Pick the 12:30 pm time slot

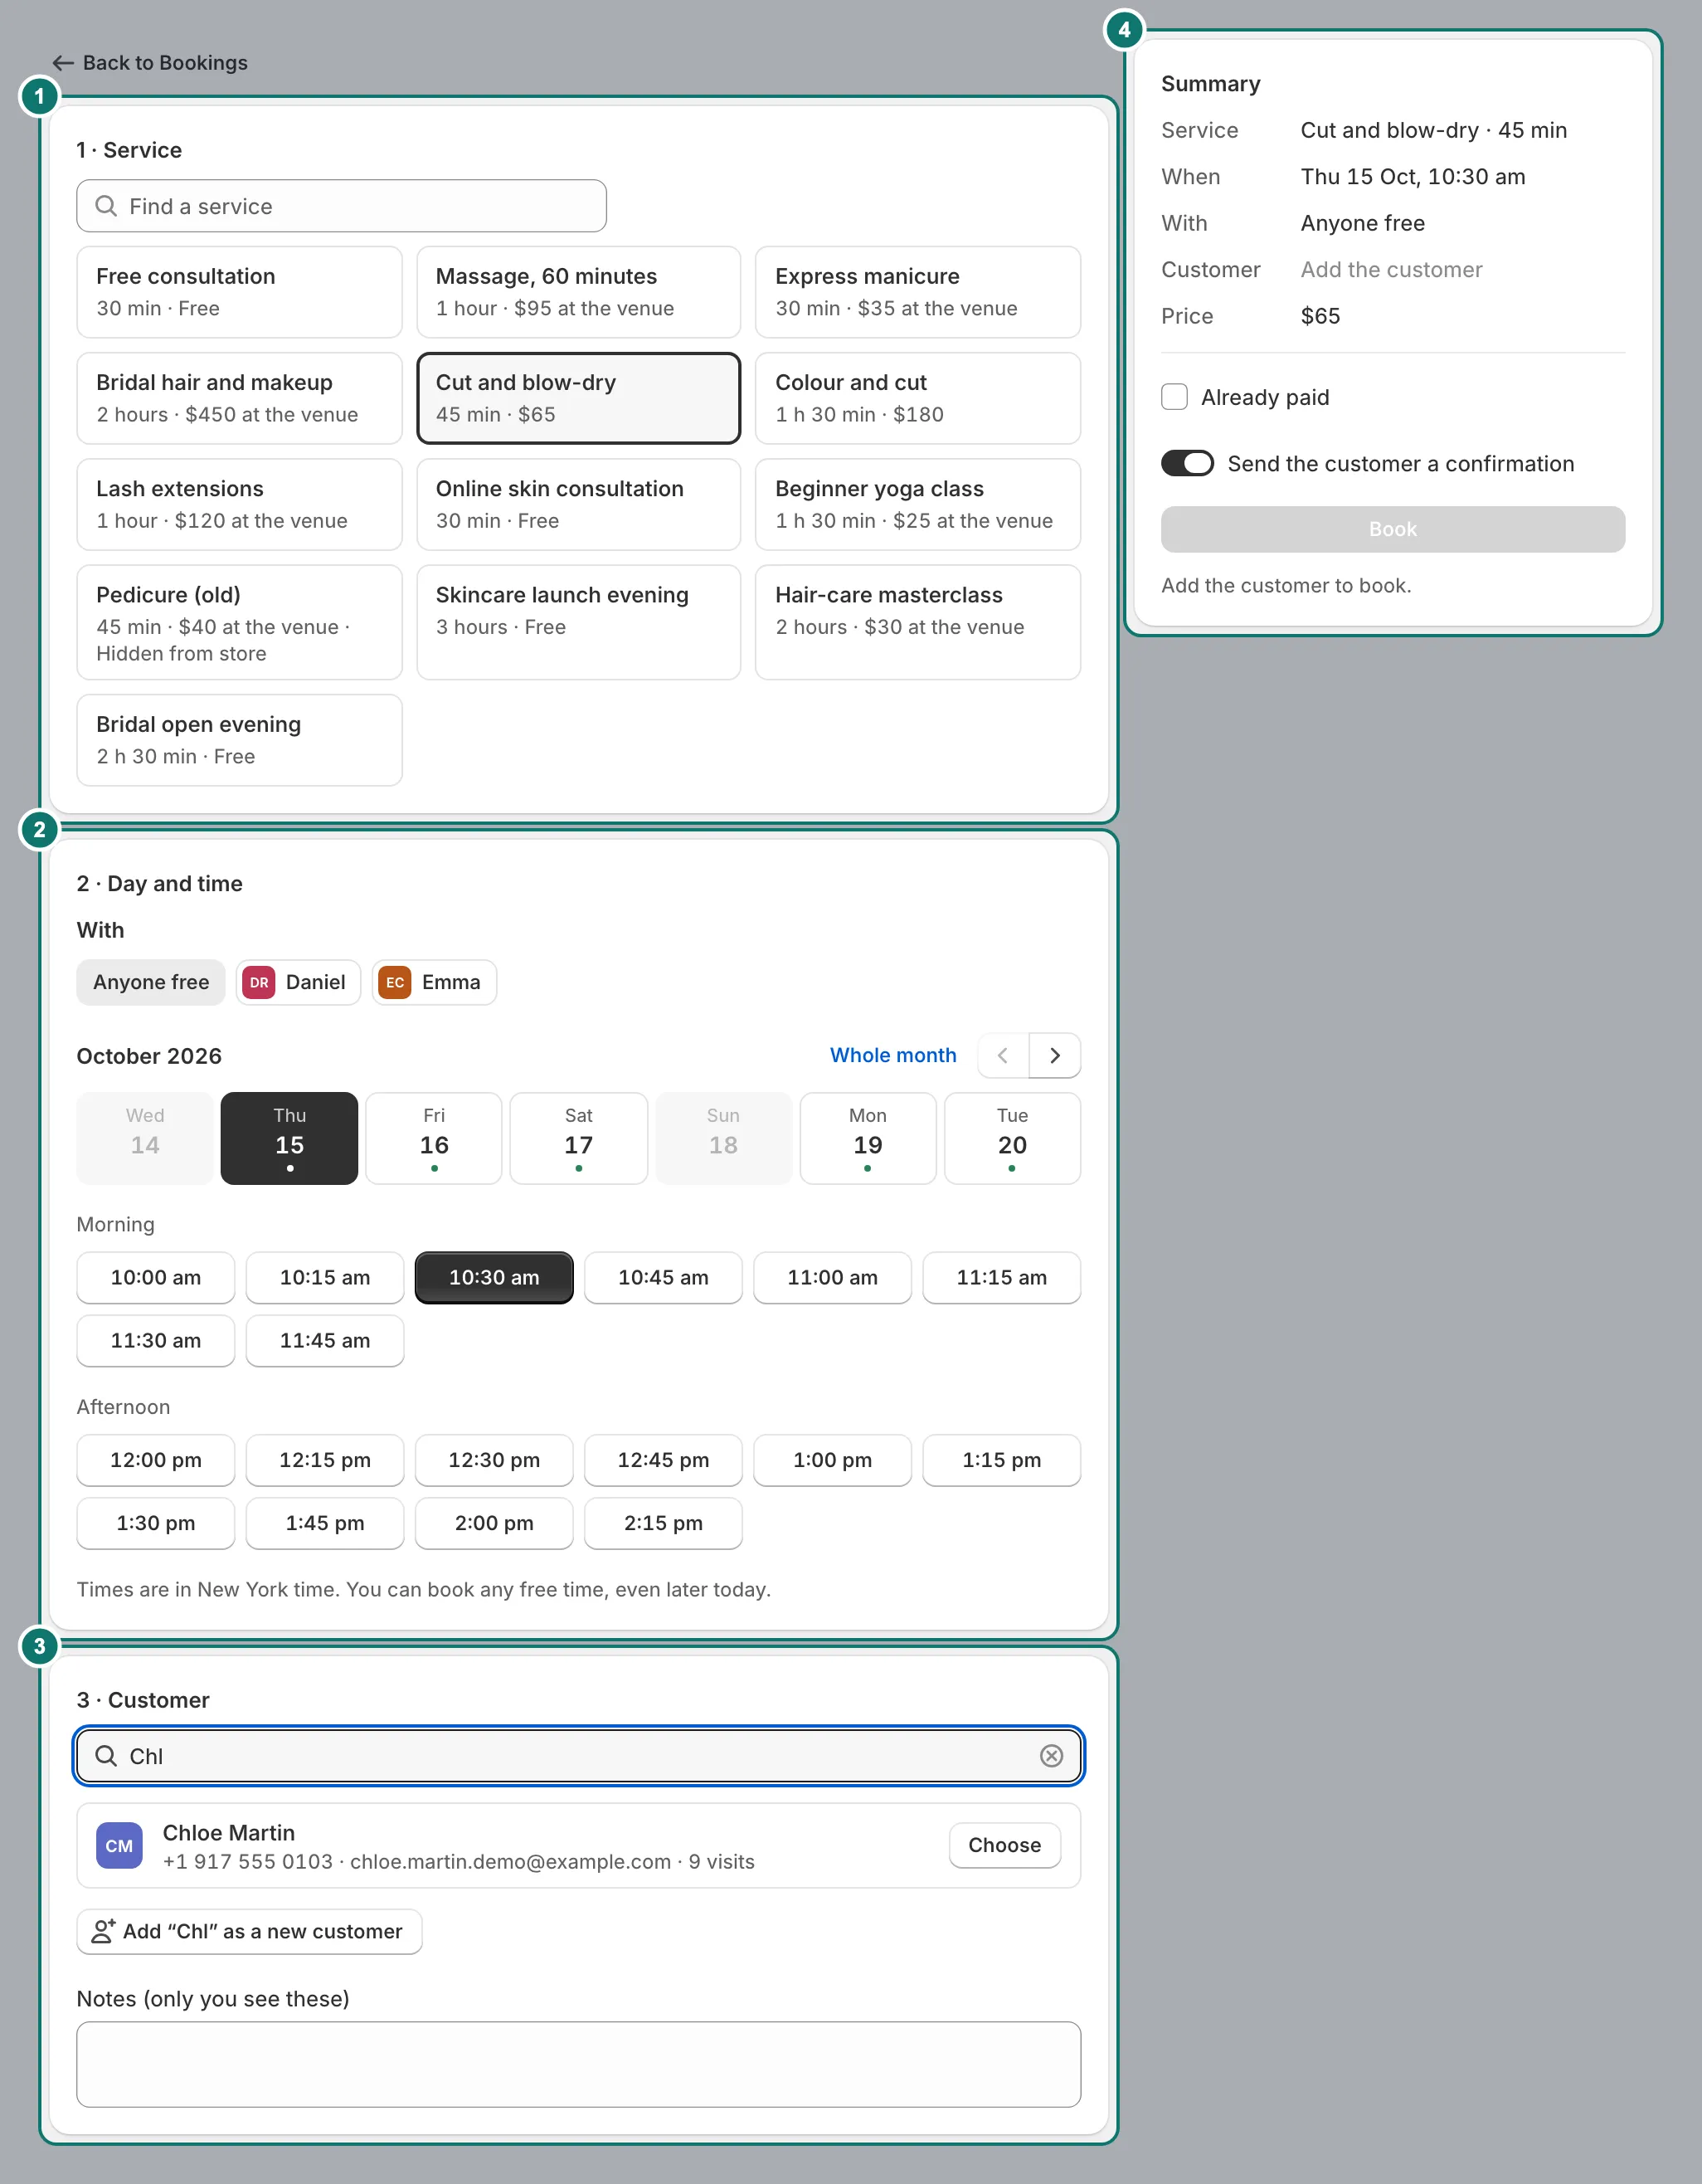pos(494,1460)
